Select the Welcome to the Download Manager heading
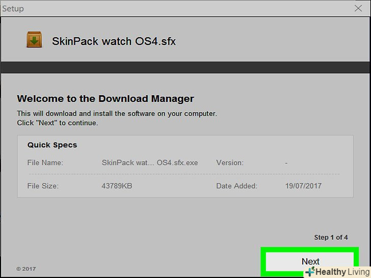The width and height of the screenshot is (371, 278). click(105, 99)
